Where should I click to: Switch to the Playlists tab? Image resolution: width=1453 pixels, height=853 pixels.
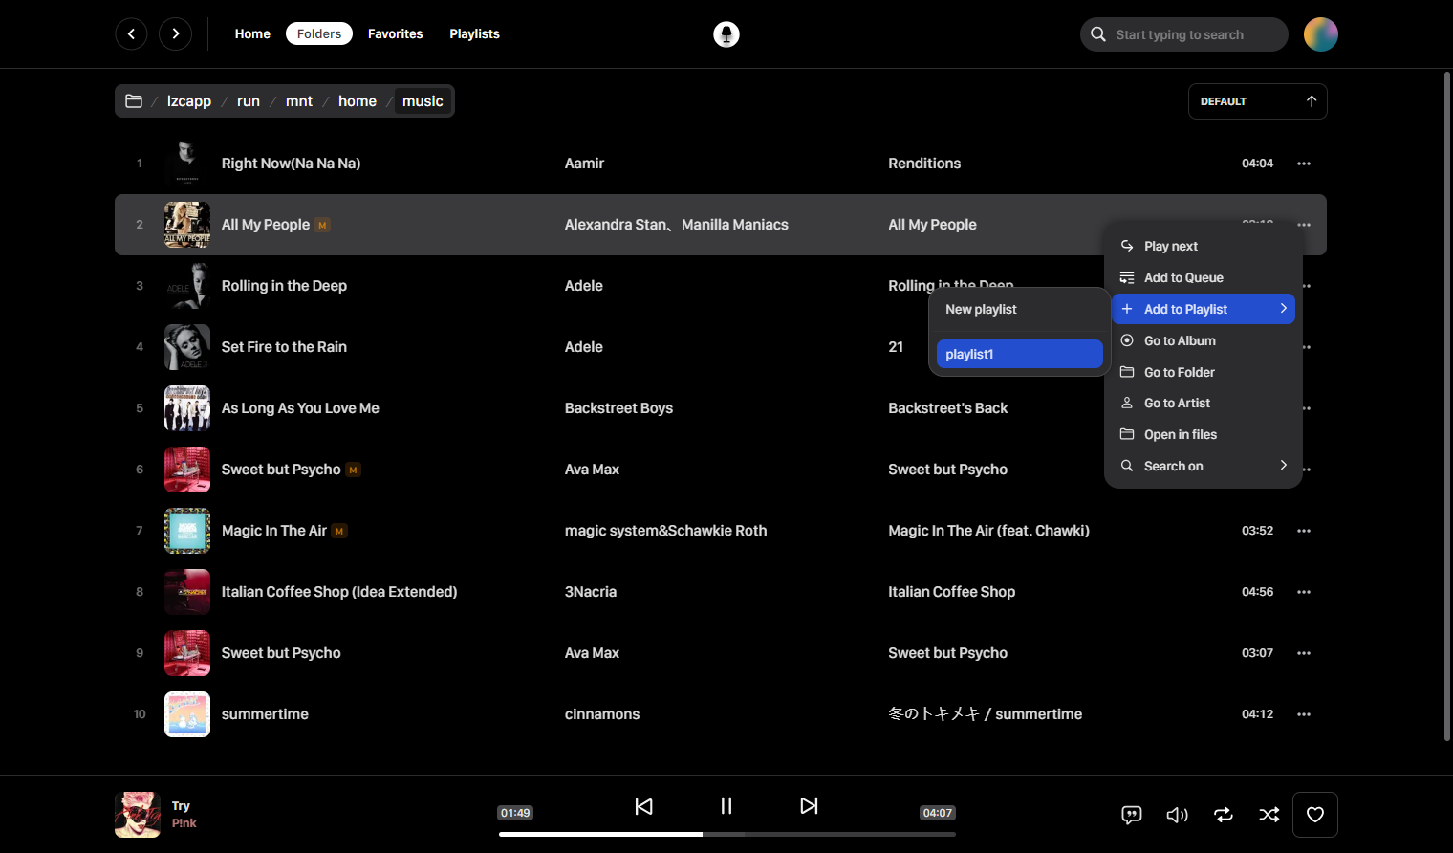coord(474,33)
